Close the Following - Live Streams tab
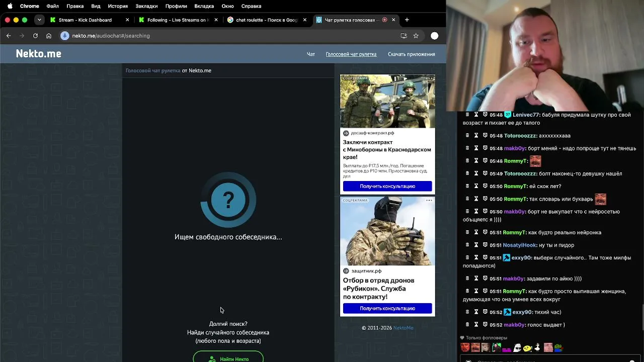The height and width of the screenshot is (362, 644). click(x=216, y=20)
